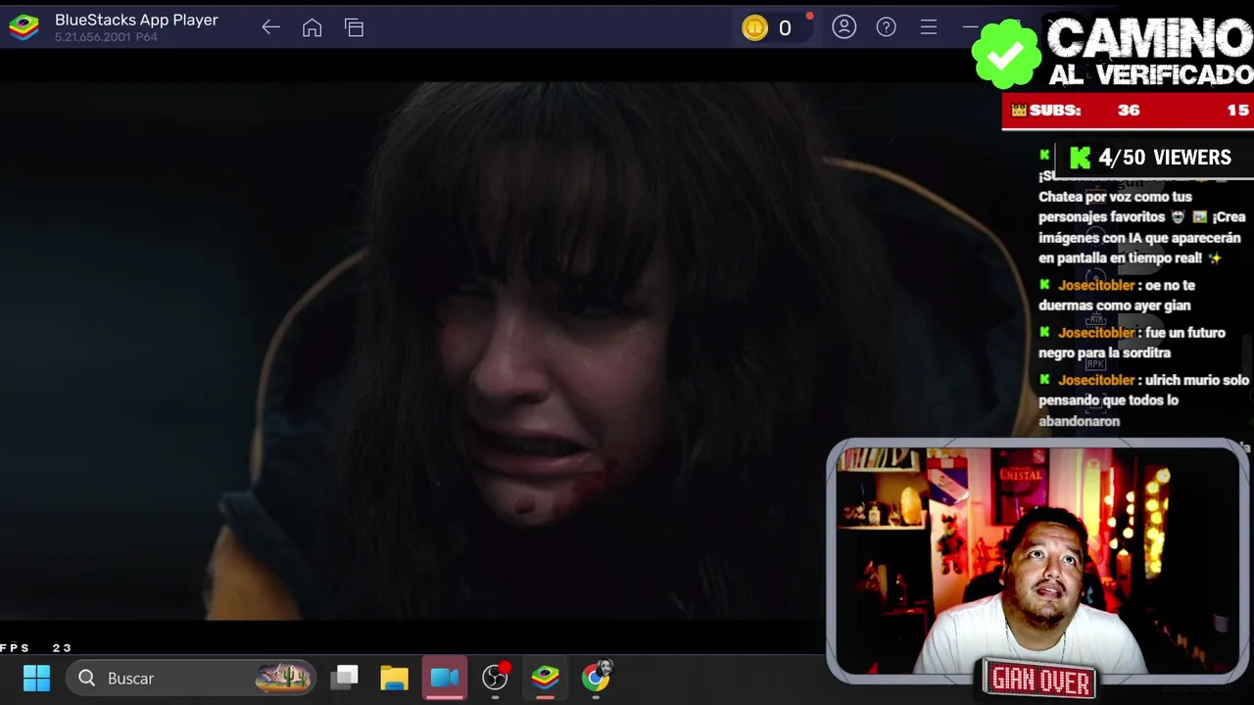Viewport: 1254px width, 705px height.
Task: Click the 'BlueStacks App Player' title text
Action: point(136,20)
